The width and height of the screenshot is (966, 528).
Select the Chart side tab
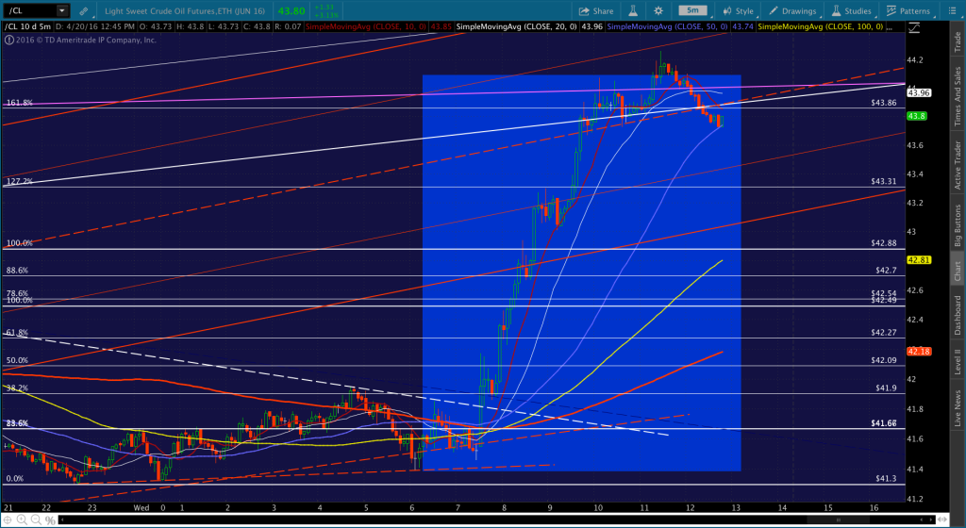tap(958, 269)
